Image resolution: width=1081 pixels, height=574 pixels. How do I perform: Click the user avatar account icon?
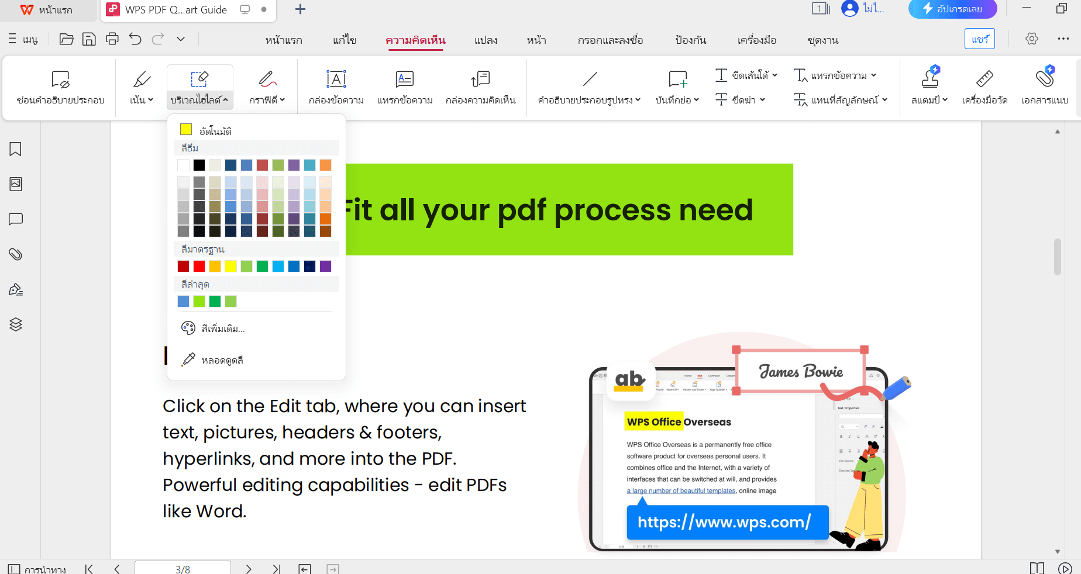pyautogui.click(x=849, y=9)
